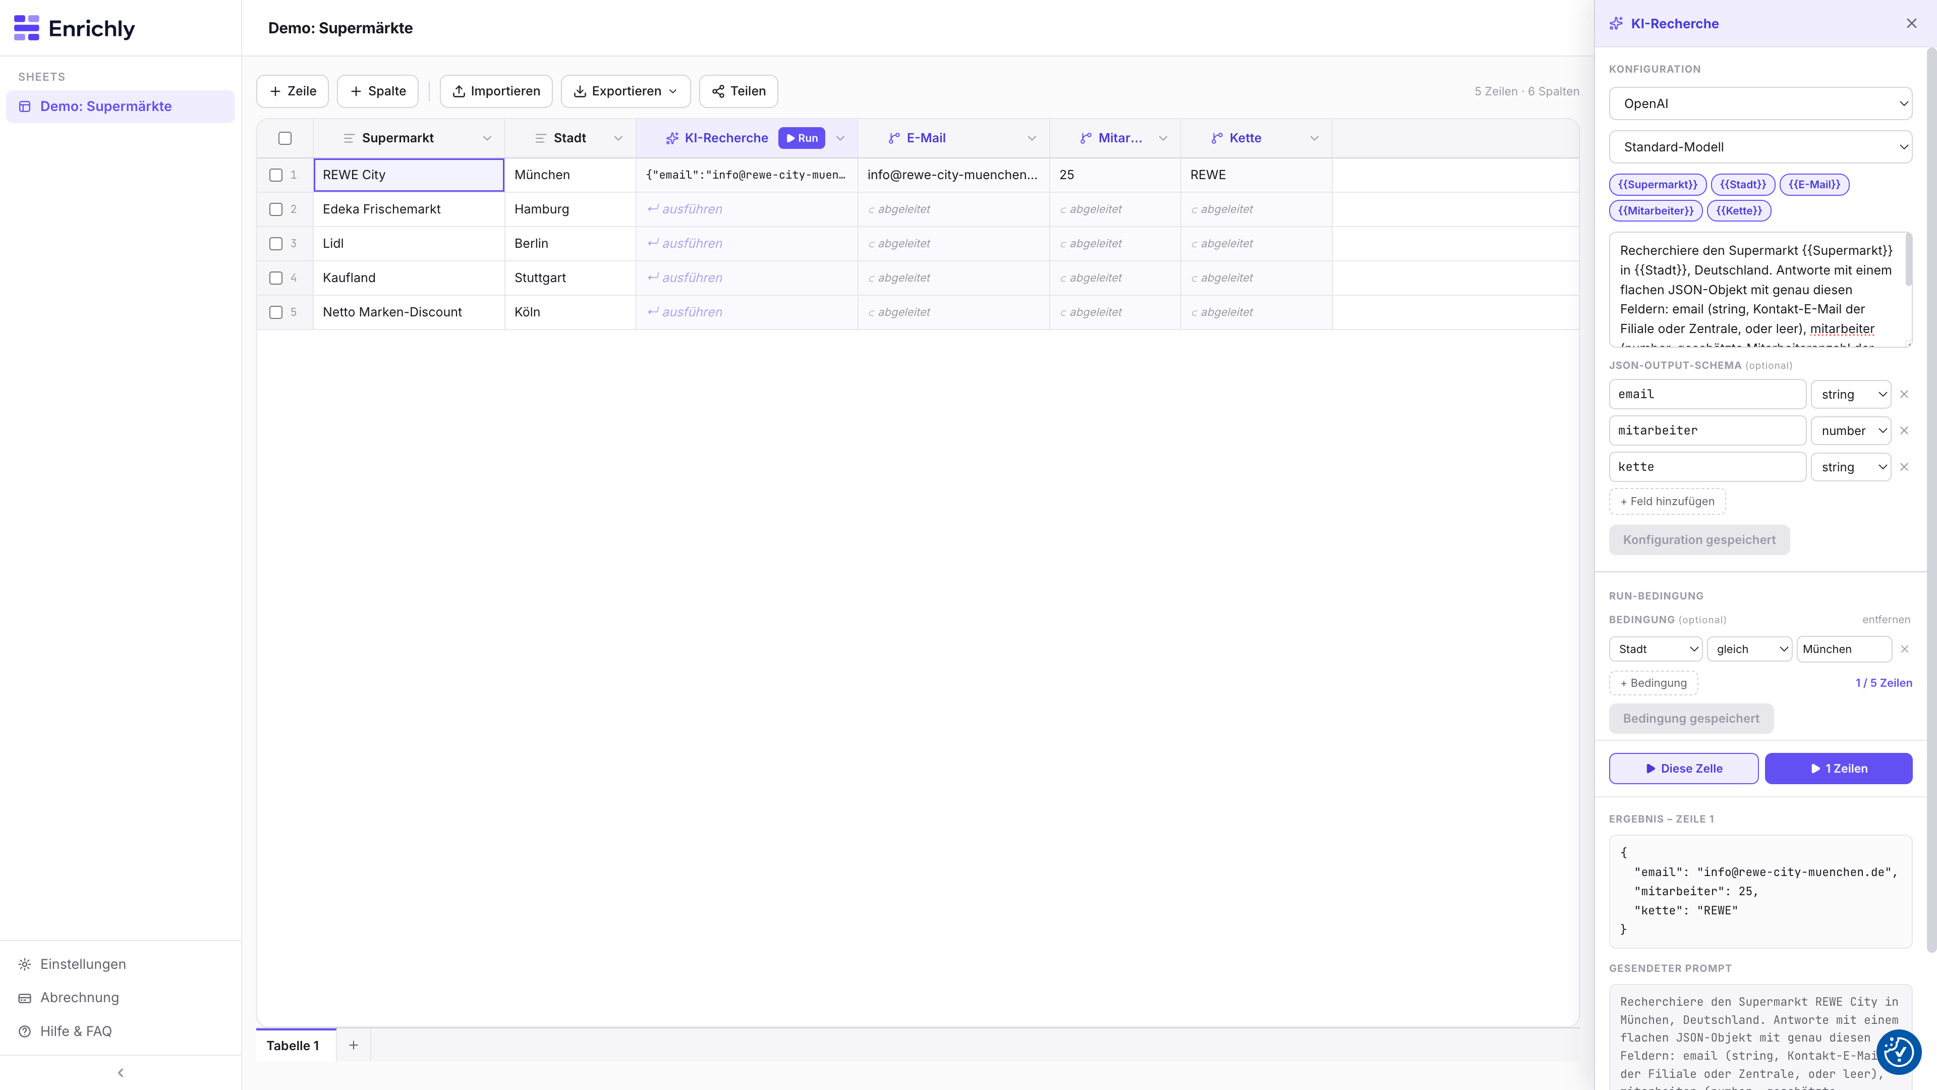Toggle the select-all rows checkbox
1937x1090 pixels.
coord(285,138)
